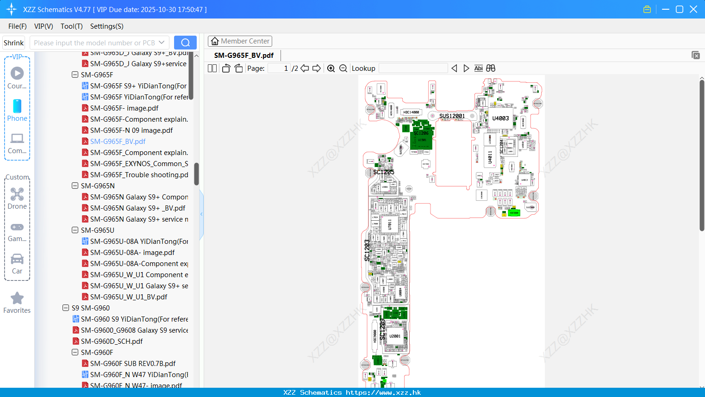Click the yellow toolbox icon in title bar

point(647,9)
